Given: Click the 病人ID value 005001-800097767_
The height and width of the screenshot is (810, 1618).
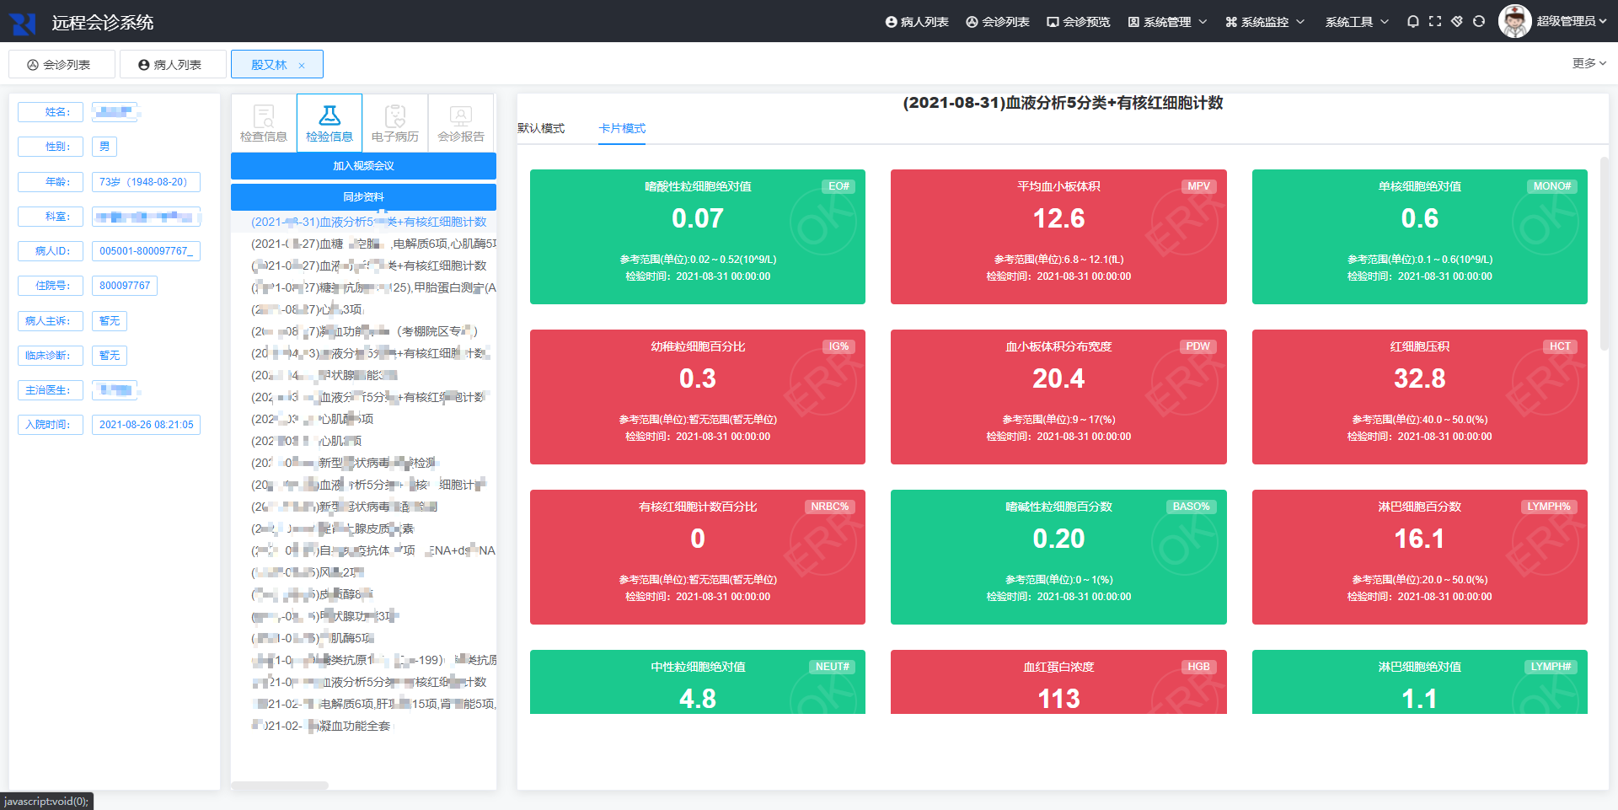Looking at the screenshot, I should click(x=146, y=251).
